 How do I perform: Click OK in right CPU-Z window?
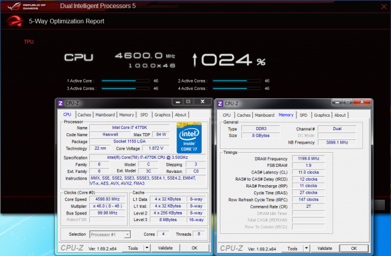[x=354, y=249]
